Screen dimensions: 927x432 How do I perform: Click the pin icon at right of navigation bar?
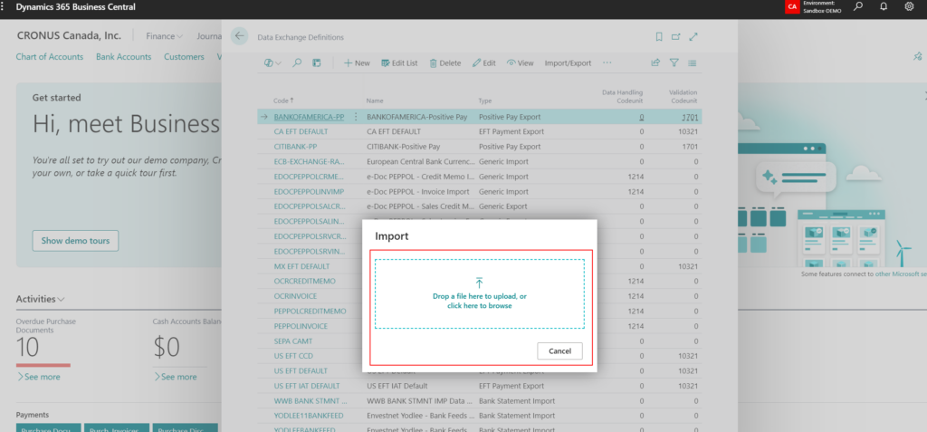pos(917,57)
